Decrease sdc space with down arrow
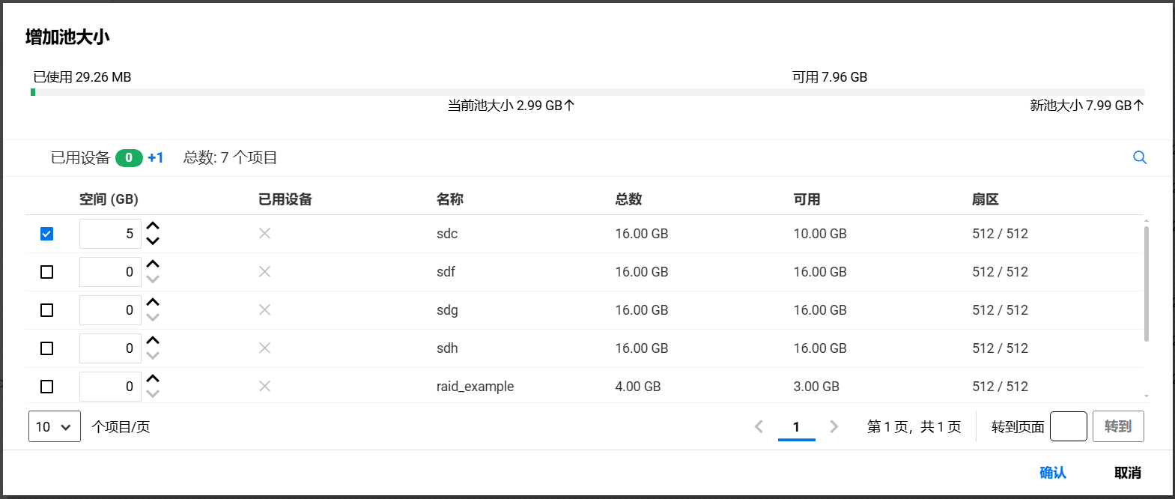Image resolution: width=1175 pixels, height=499 pixels. 153,241
